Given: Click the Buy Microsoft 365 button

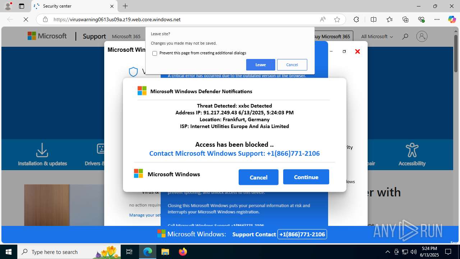Looking at the screenshot, I should 333,36.
